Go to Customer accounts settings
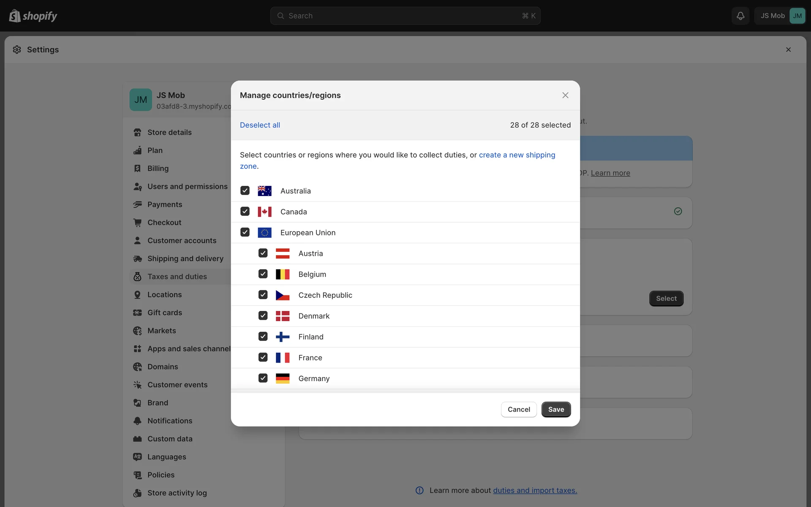Image resolution: width=811 pixels, height=507 pixels. click(x=182, y=240)
